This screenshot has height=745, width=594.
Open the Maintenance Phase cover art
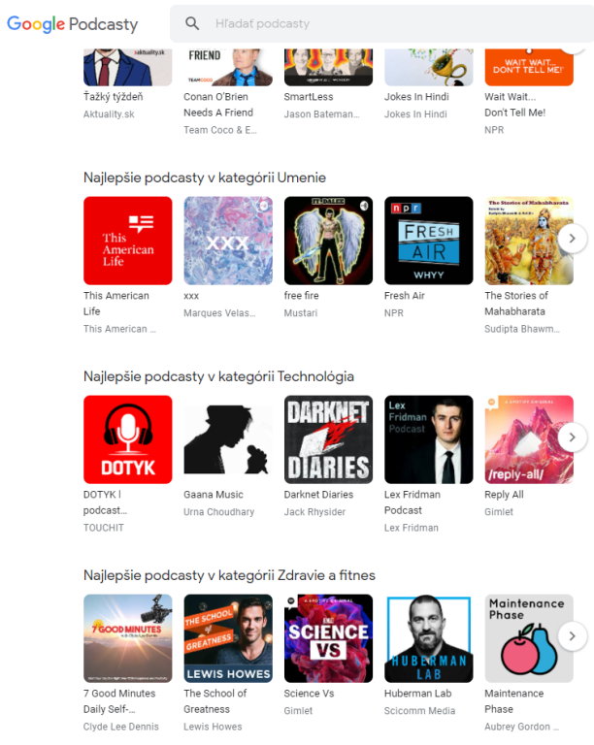529,638
